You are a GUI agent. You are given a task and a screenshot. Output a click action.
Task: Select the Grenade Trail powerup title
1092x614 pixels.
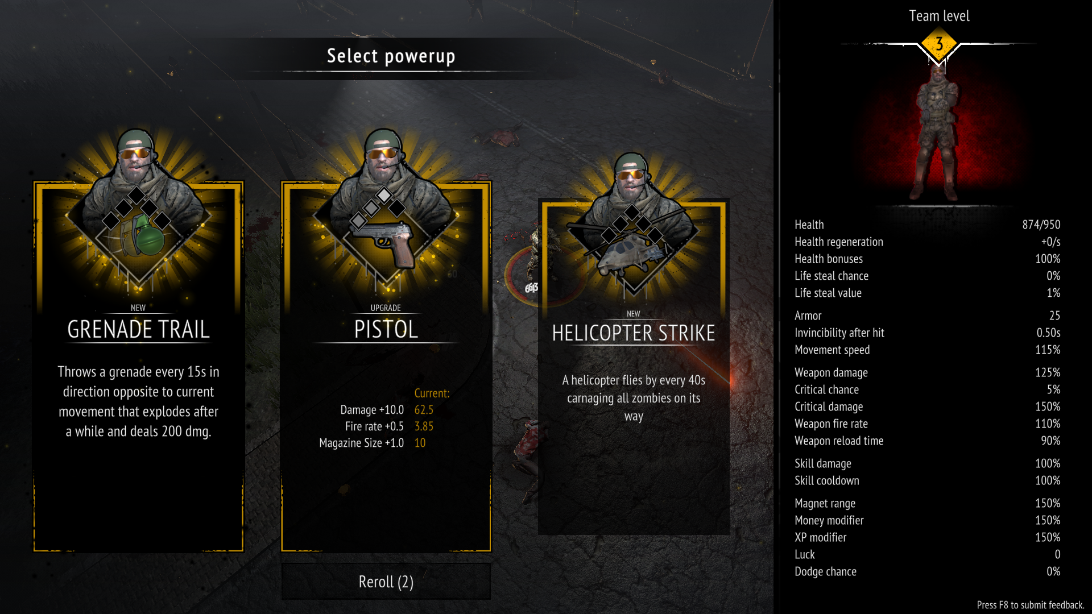coord(138,330)
